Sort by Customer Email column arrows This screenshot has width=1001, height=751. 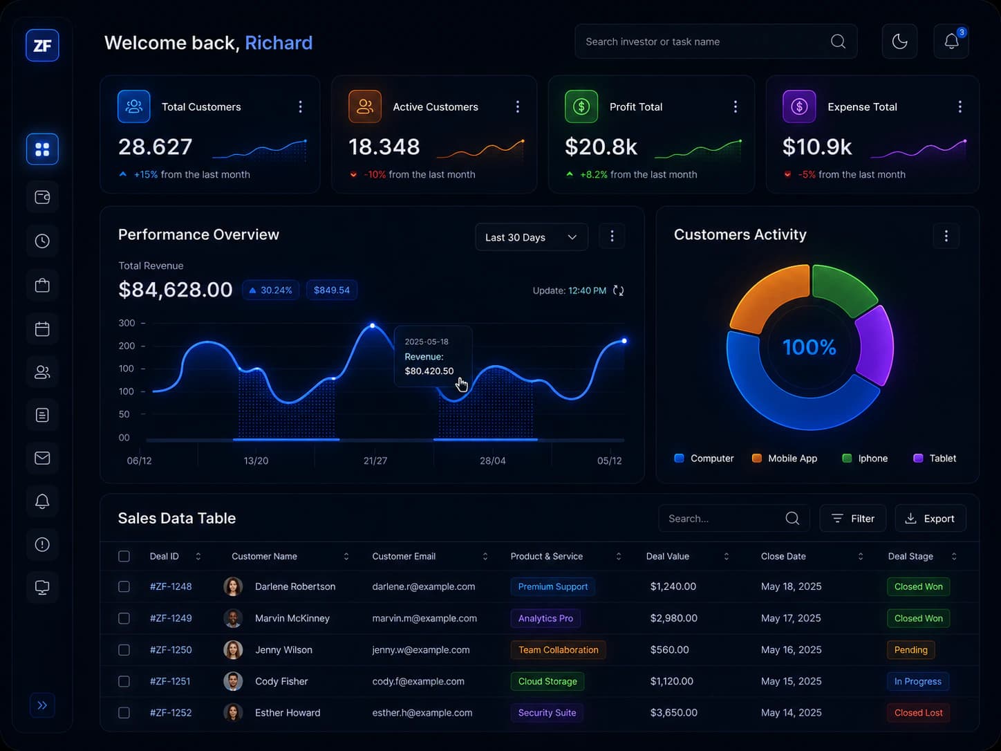point(485,557)
